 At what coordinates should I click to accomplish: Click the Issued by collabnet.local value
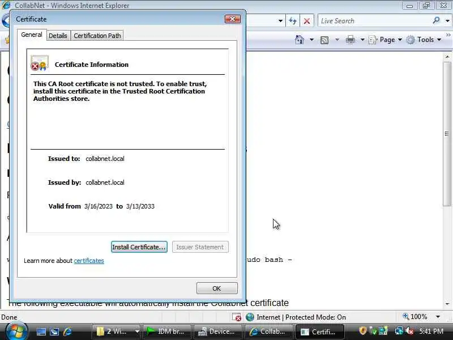pos(105,182)
